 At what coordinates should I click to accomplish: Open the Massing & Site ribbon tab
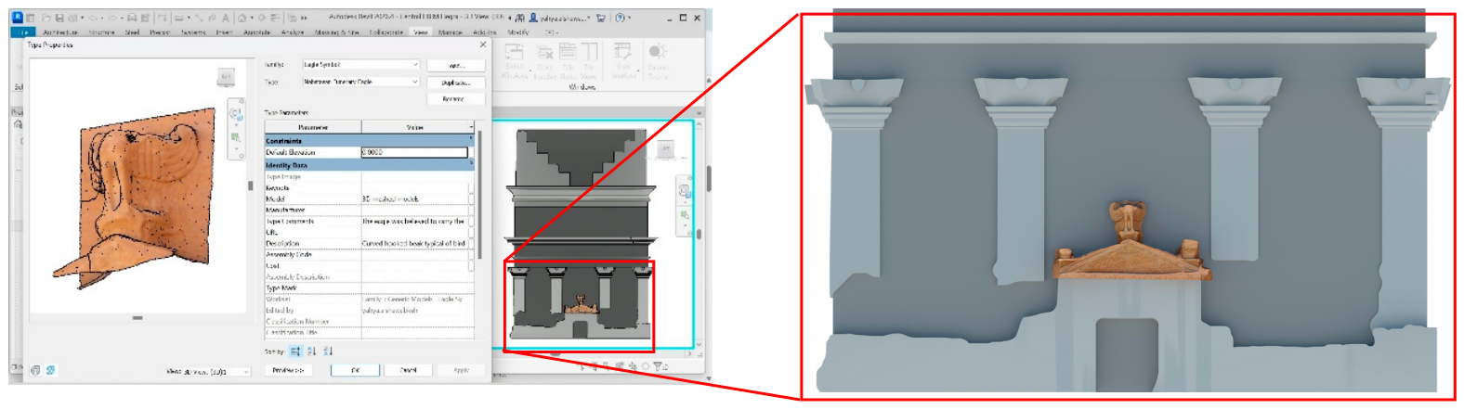pos(337,32)
